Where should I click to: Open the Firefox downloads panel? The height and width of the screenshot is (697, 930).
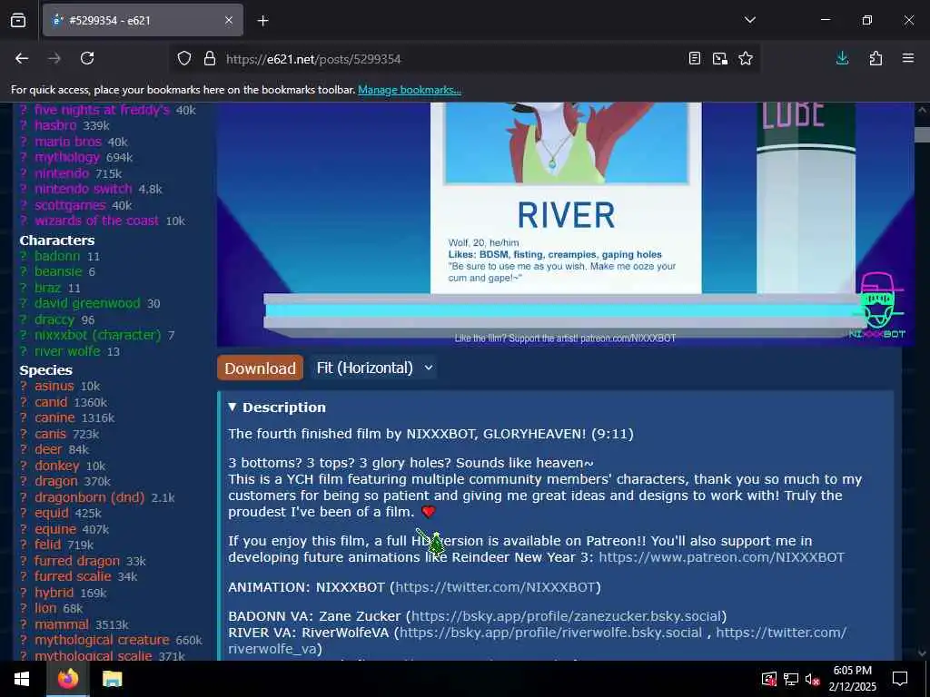pos(842,58)
